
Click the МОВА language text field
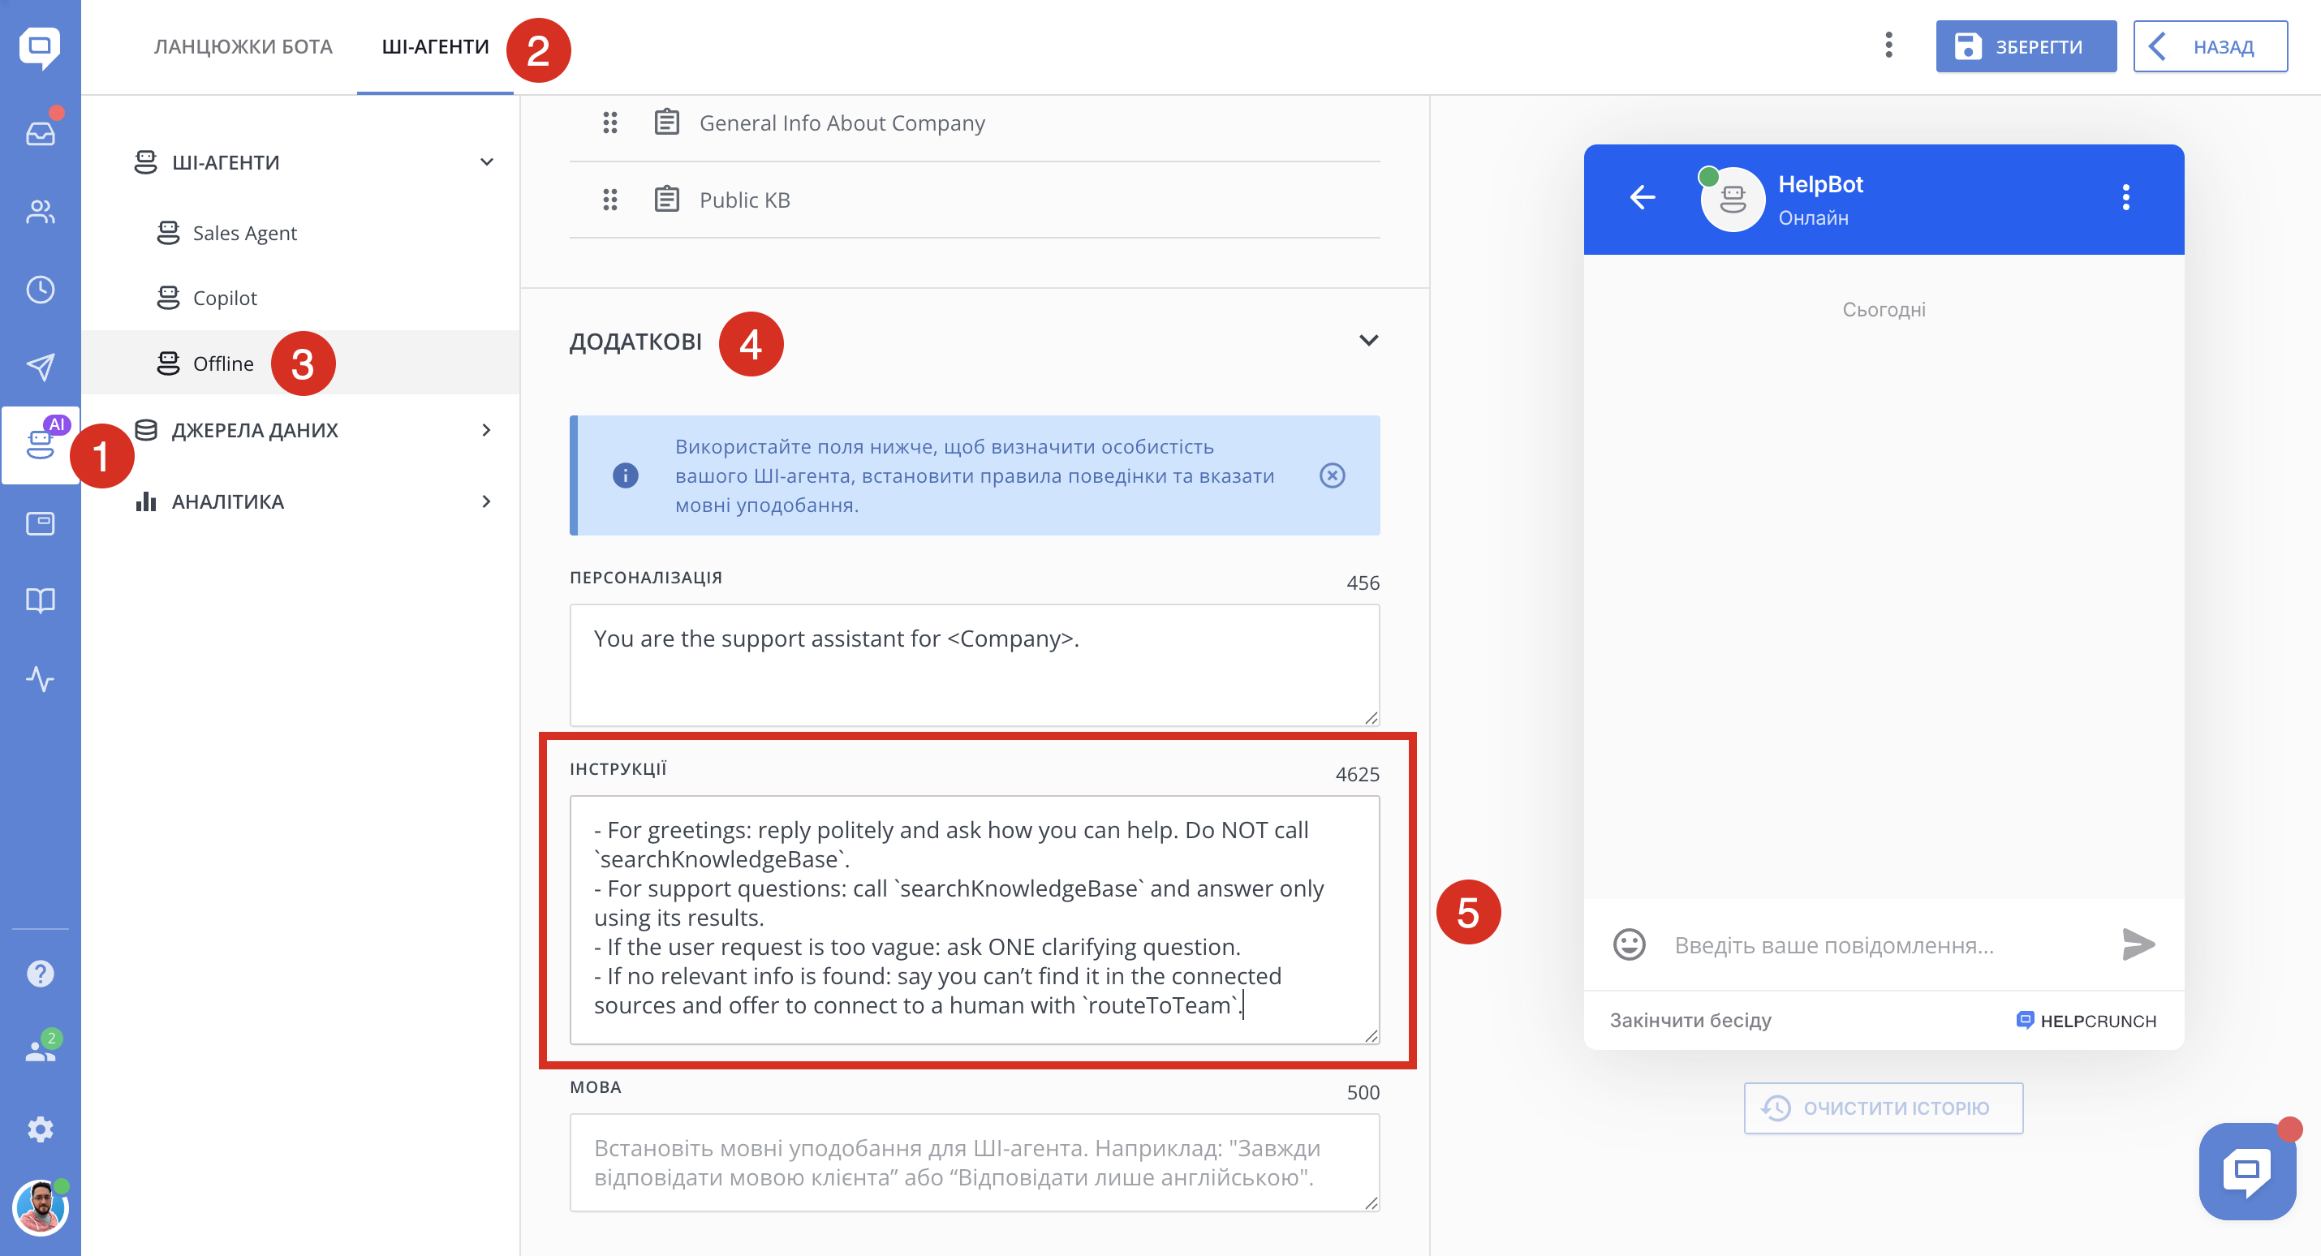[x=973, y=1161]
